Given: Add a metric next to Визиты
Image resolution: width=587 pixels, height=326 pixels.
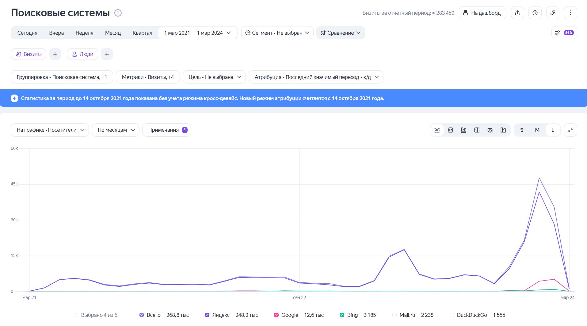Looking at the screenshot, I should click(x=55, y=54).
